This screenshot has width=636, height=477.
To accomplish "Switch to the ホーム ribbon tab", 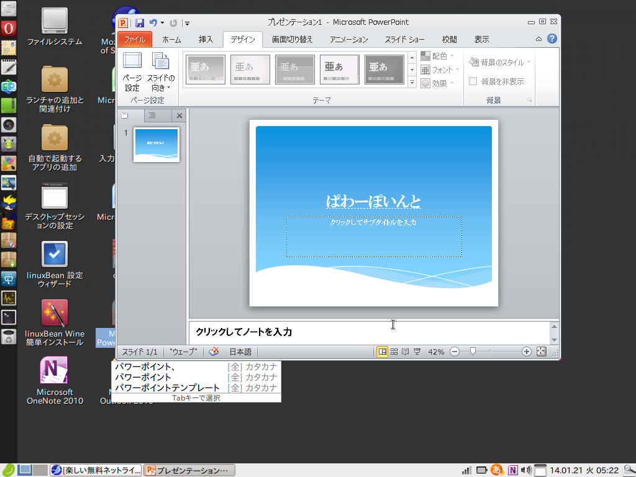I will click(x=171, y=39).
